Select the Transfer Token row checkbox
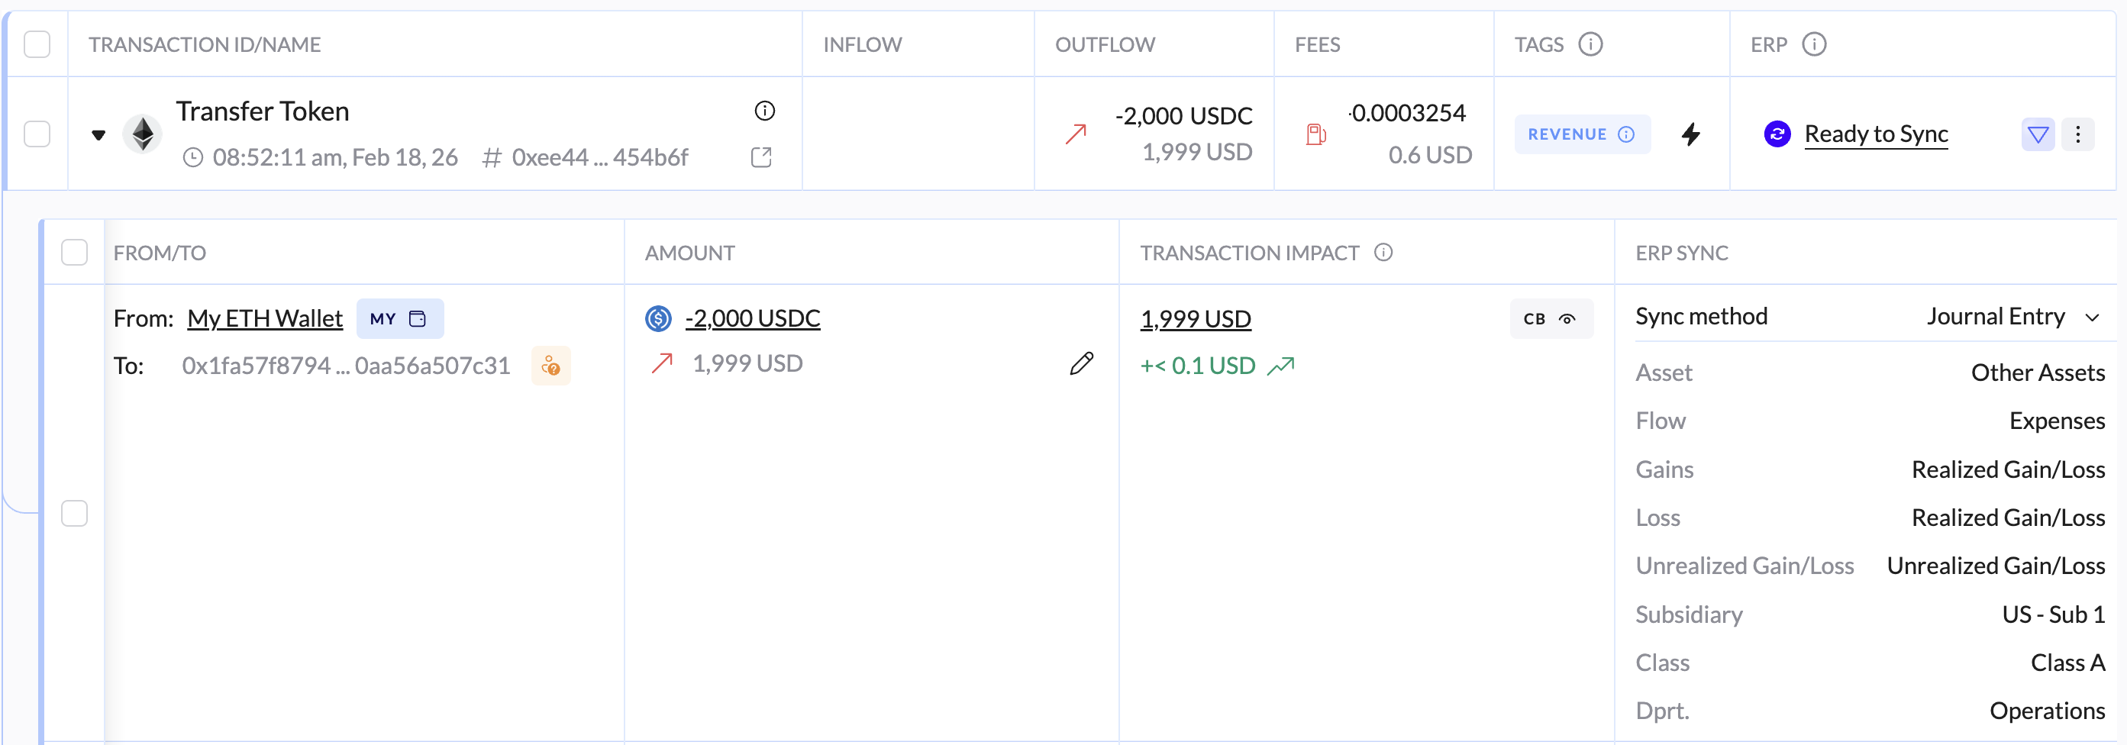2127x745 pixels. click(37, 134)
